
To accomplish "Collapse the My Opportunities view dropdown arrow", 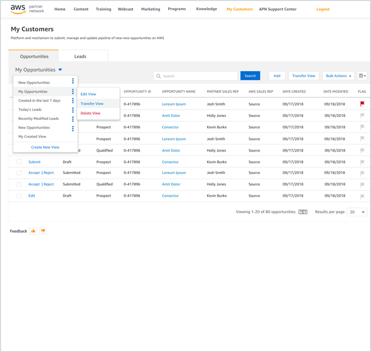I will click(x=60, y=70).
